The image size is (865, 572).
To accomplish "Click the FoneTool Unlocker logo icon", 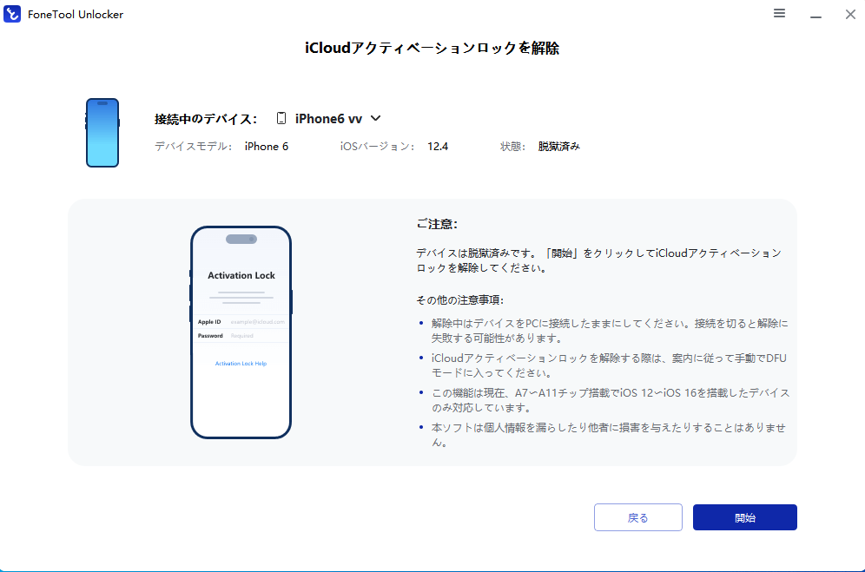I will tap(12, 14).
